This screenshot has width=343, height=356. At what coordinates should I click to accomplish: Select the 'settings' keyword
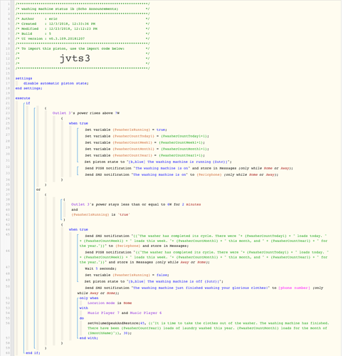(x=23, y=78)
